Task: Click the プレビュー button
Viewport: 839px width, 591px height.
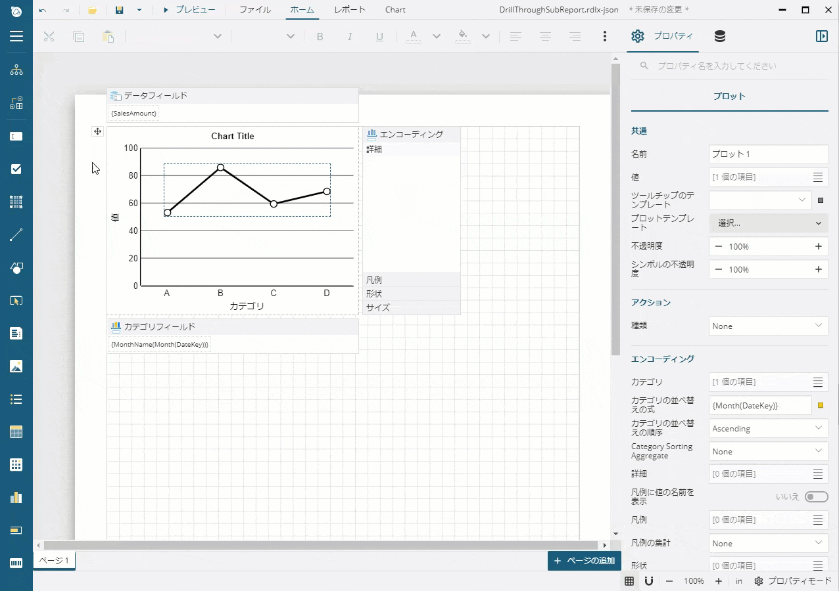Action: tap(189, 10)
